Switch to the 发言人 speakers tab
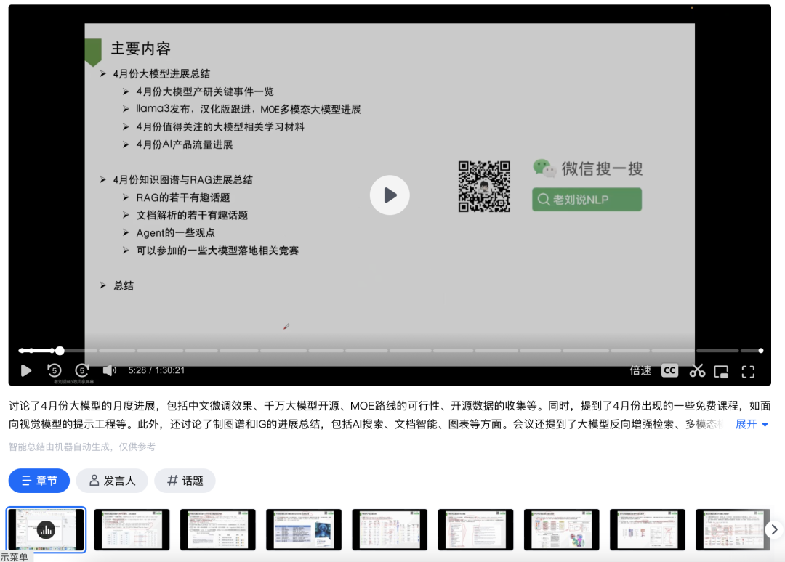Viewport: 785px width, 562px height. pos(112,481)
